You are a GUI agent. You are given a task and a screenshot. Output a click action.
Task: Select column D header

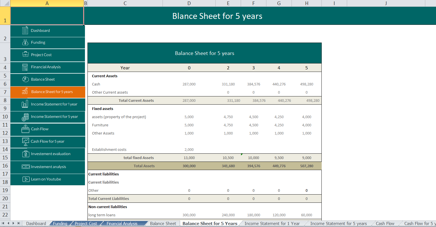(189, 3)
